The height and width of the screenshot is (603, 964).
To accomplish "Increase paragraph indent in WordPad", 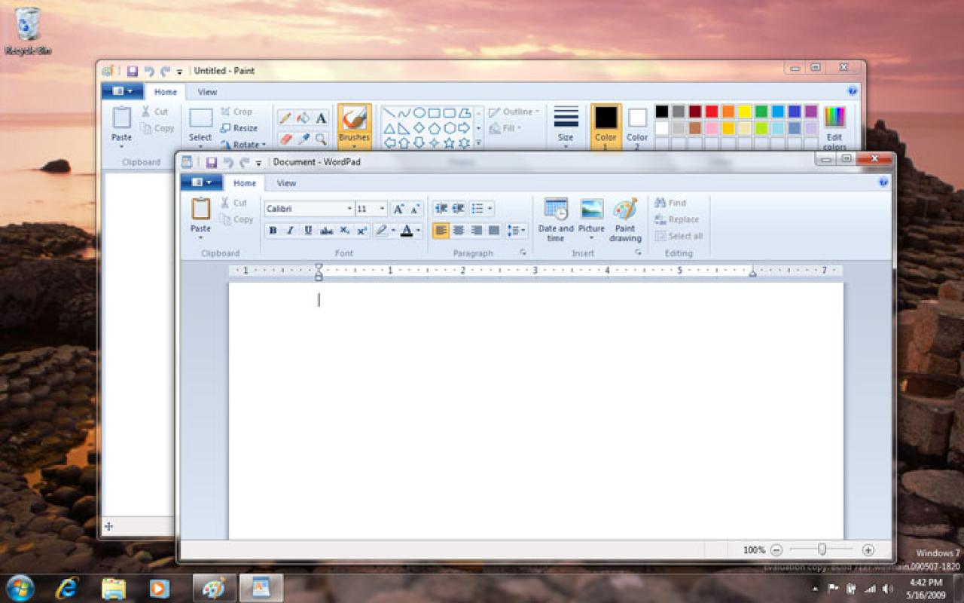I will pyautogui.click(x=458, y=209).
